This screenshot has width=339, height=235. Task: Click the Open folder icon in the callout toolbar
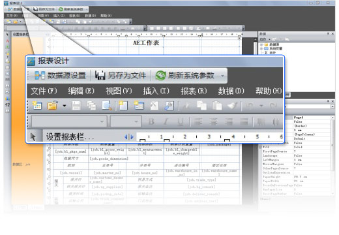pos(53,106)
